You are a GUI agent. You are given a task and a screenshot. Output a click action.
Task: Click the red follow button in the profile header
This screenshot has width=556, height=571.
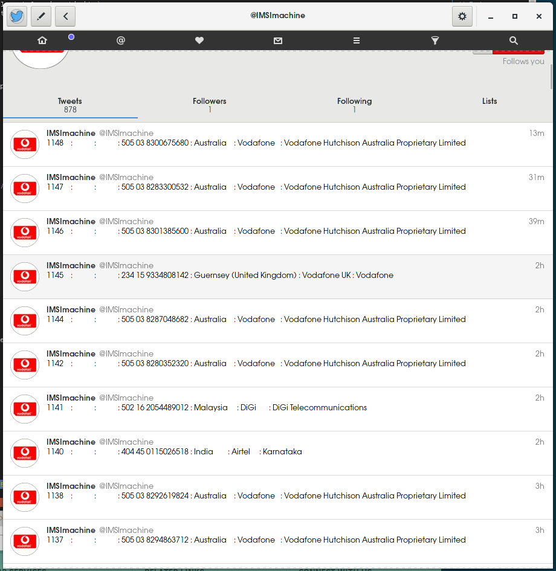pyautogui.click(x=518, y=52)
